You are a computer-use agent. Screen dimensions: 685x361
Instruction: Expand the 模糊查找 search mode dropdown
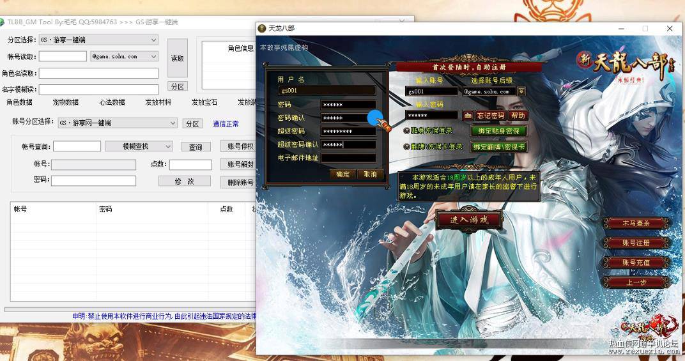(x=139, y=146)
